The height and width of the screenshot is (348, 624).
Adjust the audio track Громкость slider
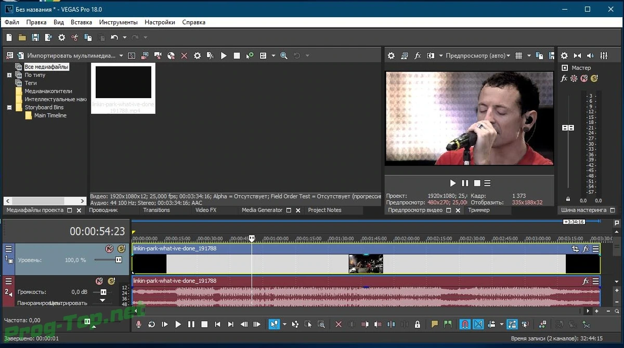[103, 292]
